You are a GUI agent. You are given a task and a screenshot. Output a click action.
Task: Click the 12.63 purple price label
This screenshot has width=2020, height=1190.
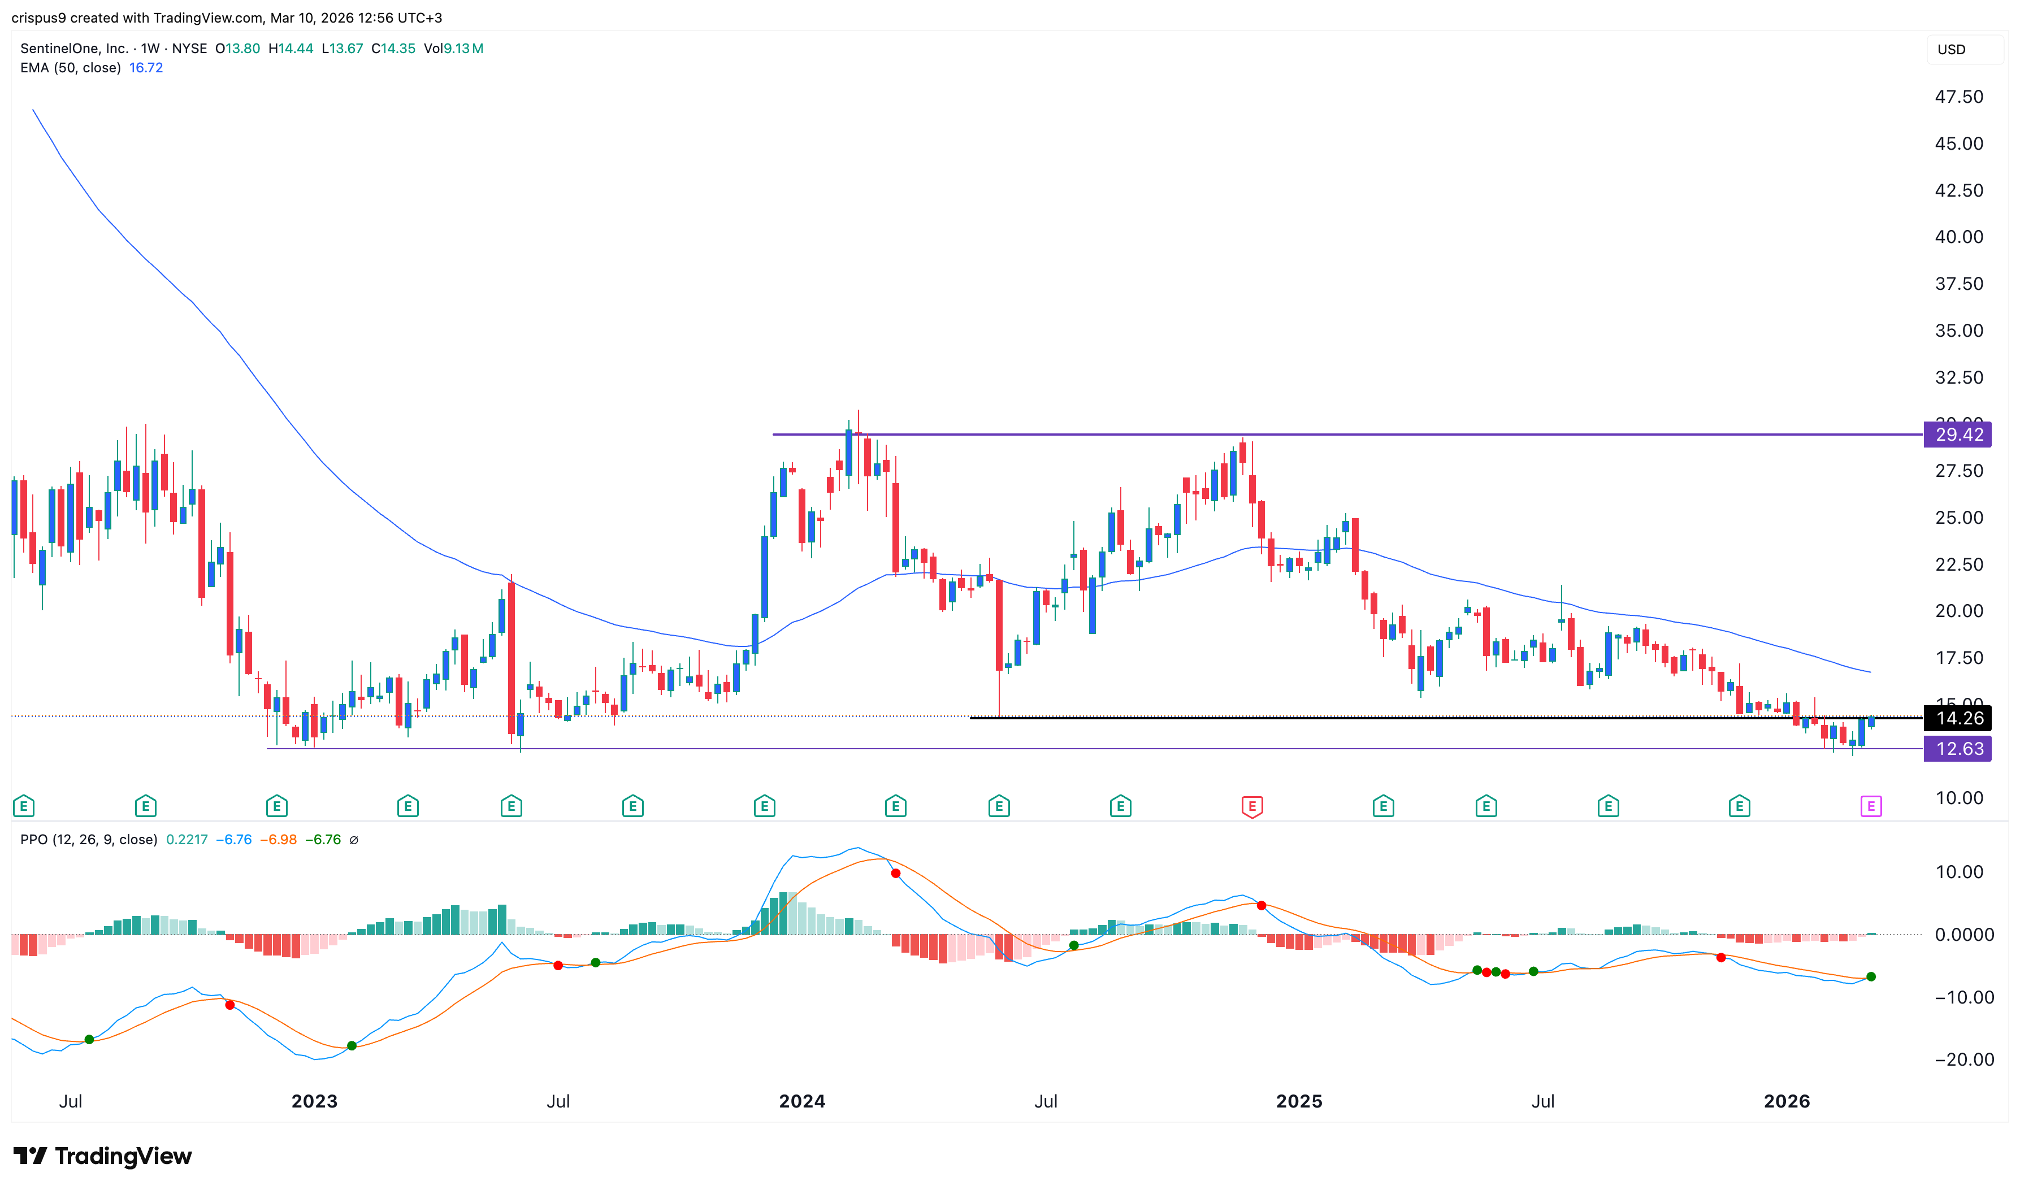coord(1958,749)
